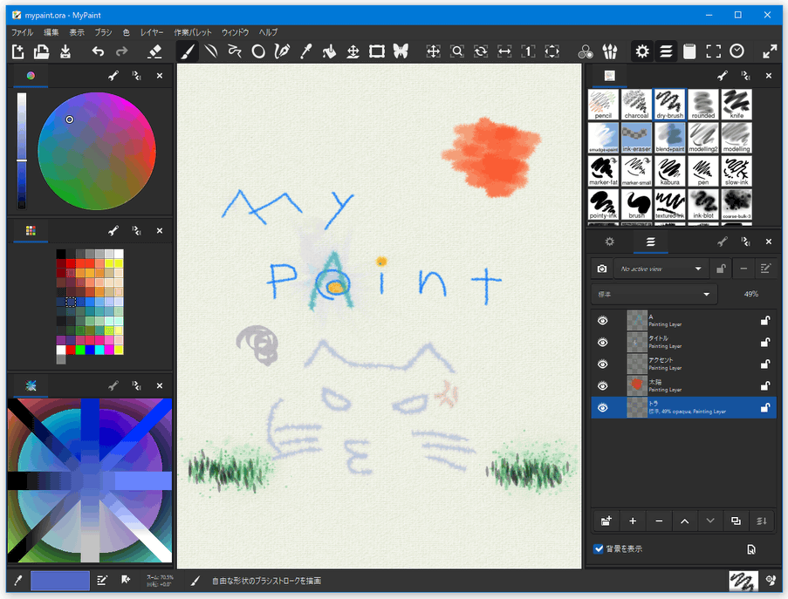
Task: Click the Open file toolbar icon
Action: click(41, 51)
